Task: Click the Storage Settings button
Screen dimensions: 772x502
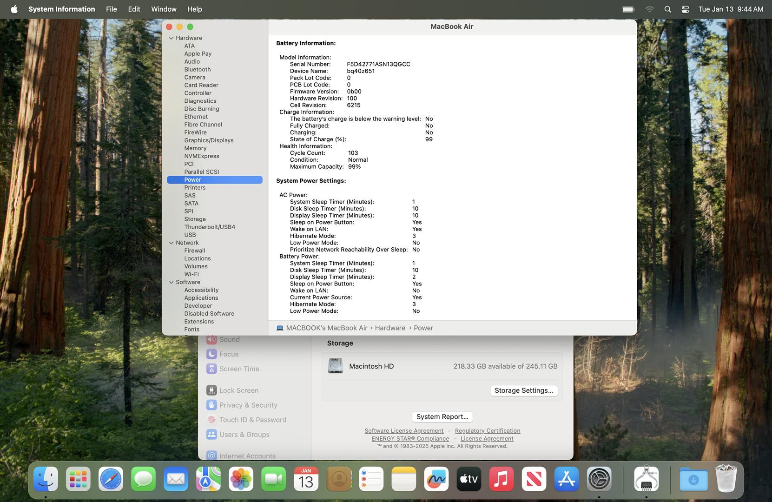Action: [x=523, y=390]
